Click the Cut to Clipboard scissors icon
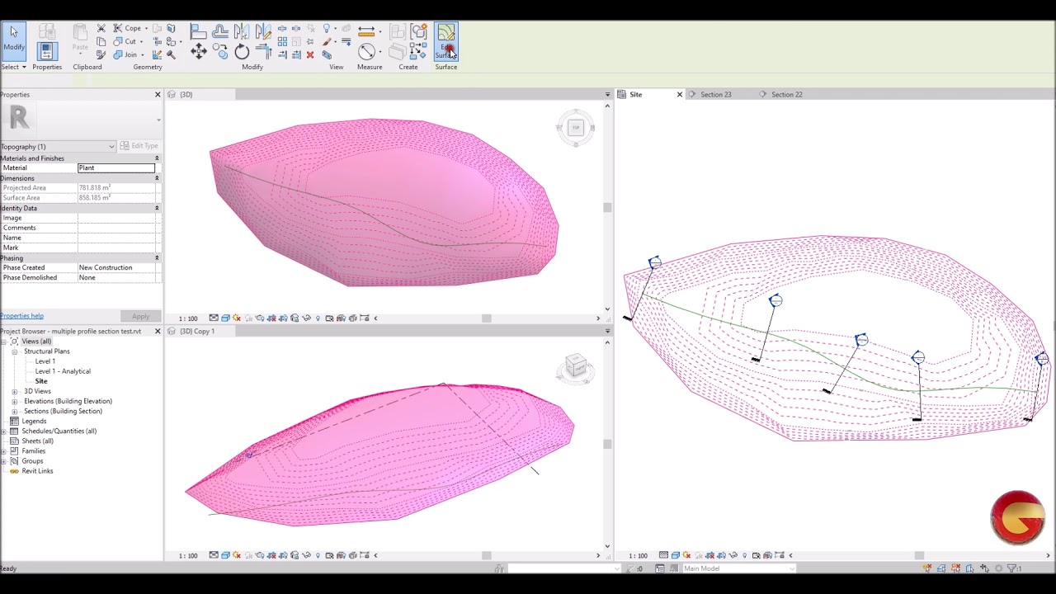 (101, 28)
